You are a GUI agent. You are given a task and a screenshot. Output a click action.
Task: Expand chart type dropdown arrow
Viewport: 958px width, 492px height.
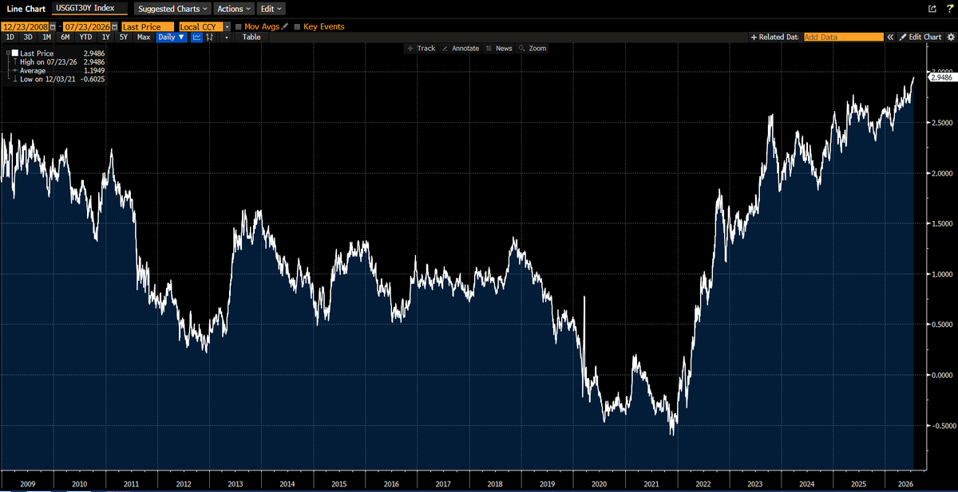(227, 37)
